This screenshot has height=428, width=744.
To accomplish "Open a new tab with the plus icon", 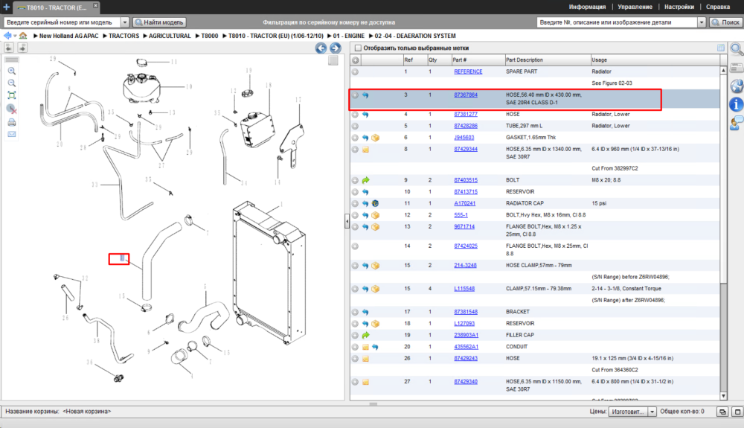I will [x=6, y=7].
